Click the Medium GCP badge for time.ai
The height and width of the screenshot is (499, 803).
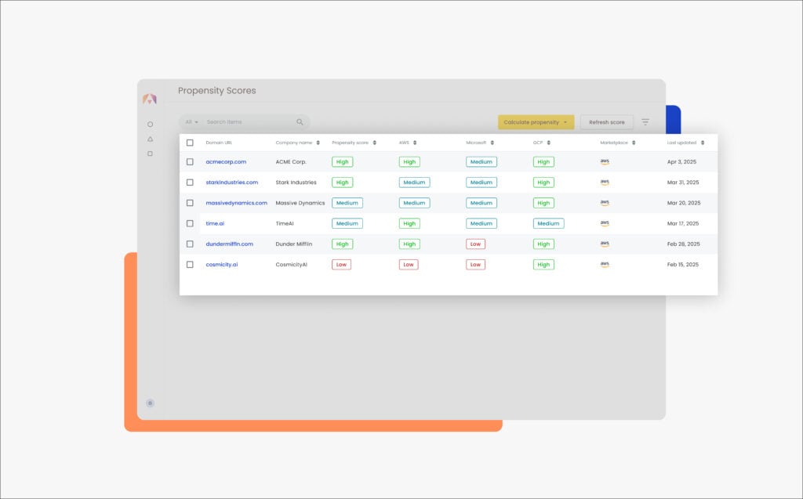point(548,223)
